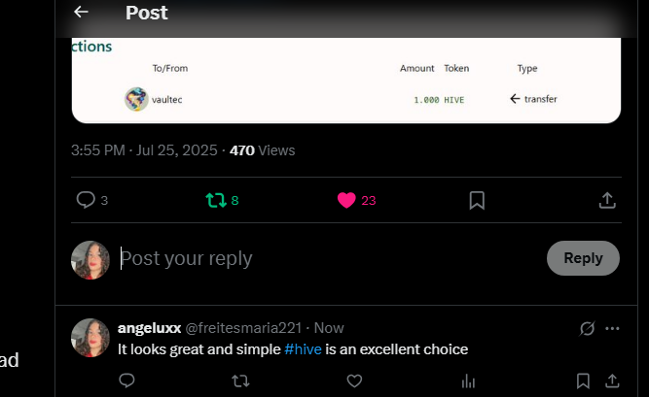
Task: Open angeluxx profile from the reply avatar
Action: [90, 338]
